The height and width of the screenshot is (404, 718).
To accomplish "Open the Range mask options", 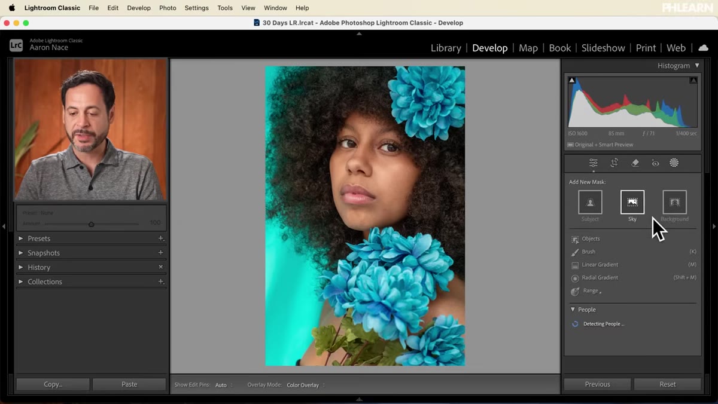I will [x=586, y=291].
